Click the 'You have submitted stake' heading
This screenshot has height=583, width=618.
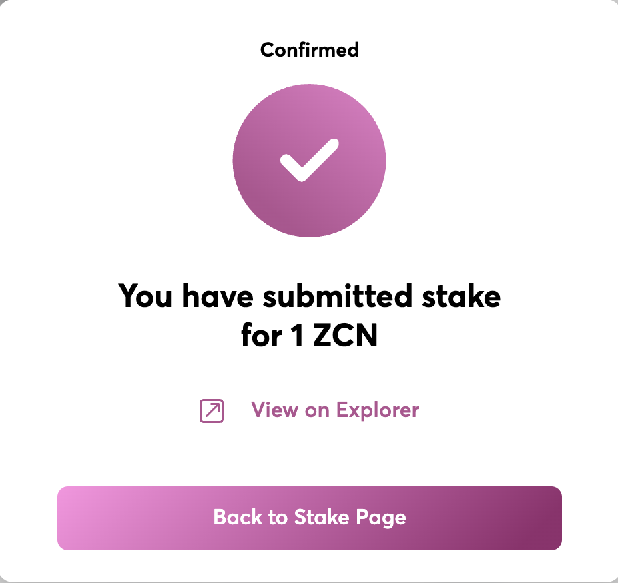310,296
